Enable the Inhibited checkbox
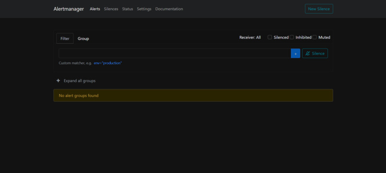 (292, 37)
